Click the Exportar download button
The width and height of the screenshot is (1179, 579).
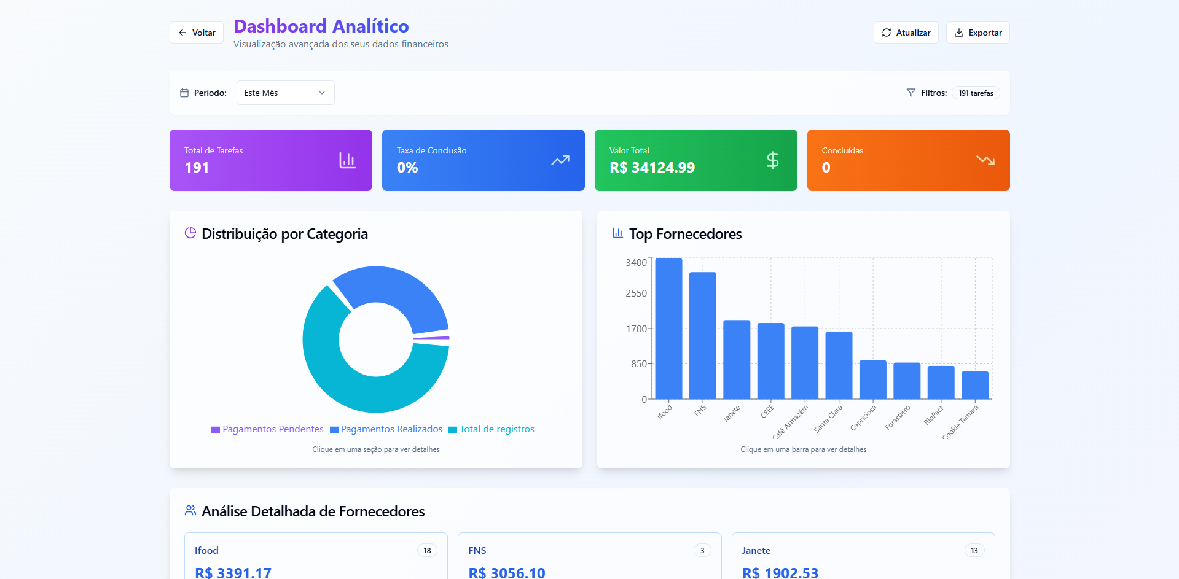point(977,33)
